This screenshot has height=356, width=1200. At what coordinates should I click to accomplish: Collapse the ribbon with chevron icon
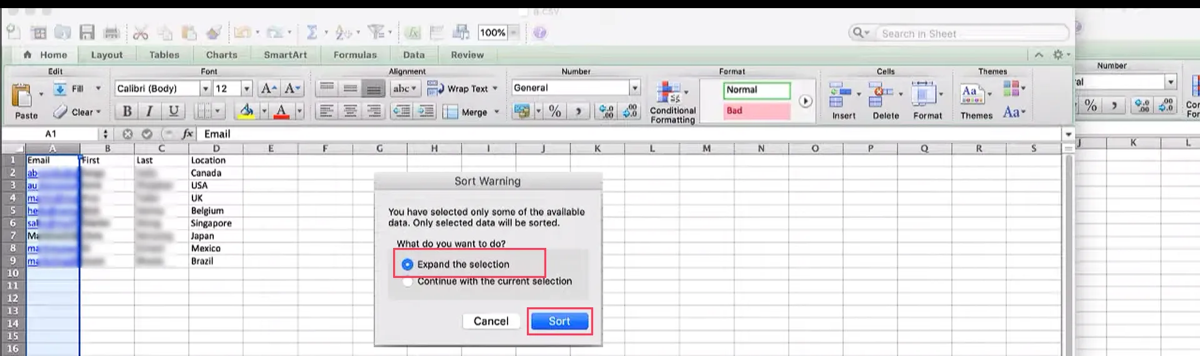[1039, 55]
